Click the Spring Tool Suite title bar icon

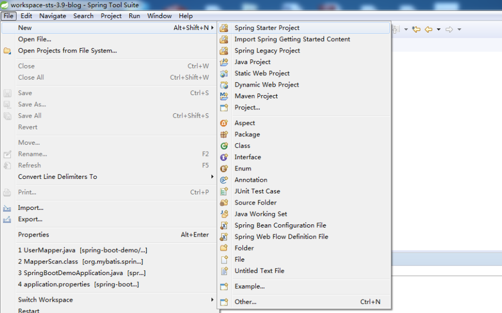click(x=4, y=5)
